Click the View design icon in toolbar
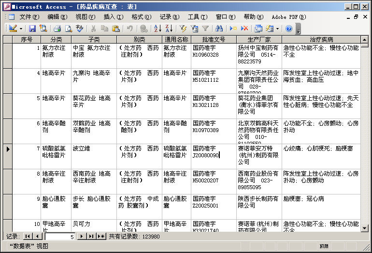 pos(13,29)
